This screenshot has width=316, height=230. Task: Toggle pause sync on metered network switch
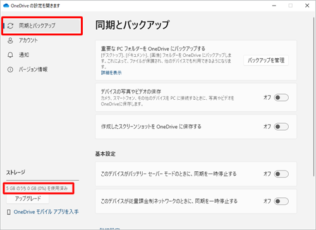[281, 201]
